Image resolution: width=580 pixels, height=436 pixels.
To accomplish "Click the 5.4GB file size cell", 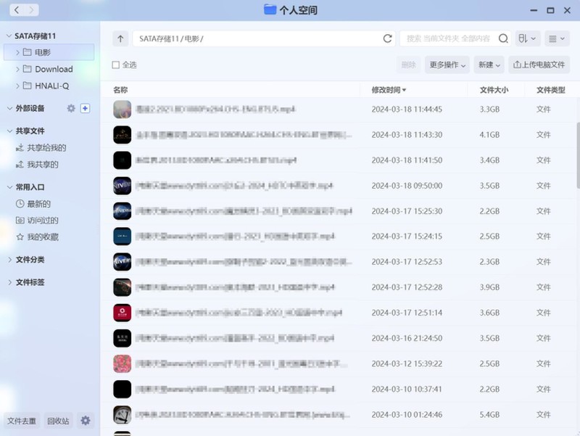I will 489,414.
